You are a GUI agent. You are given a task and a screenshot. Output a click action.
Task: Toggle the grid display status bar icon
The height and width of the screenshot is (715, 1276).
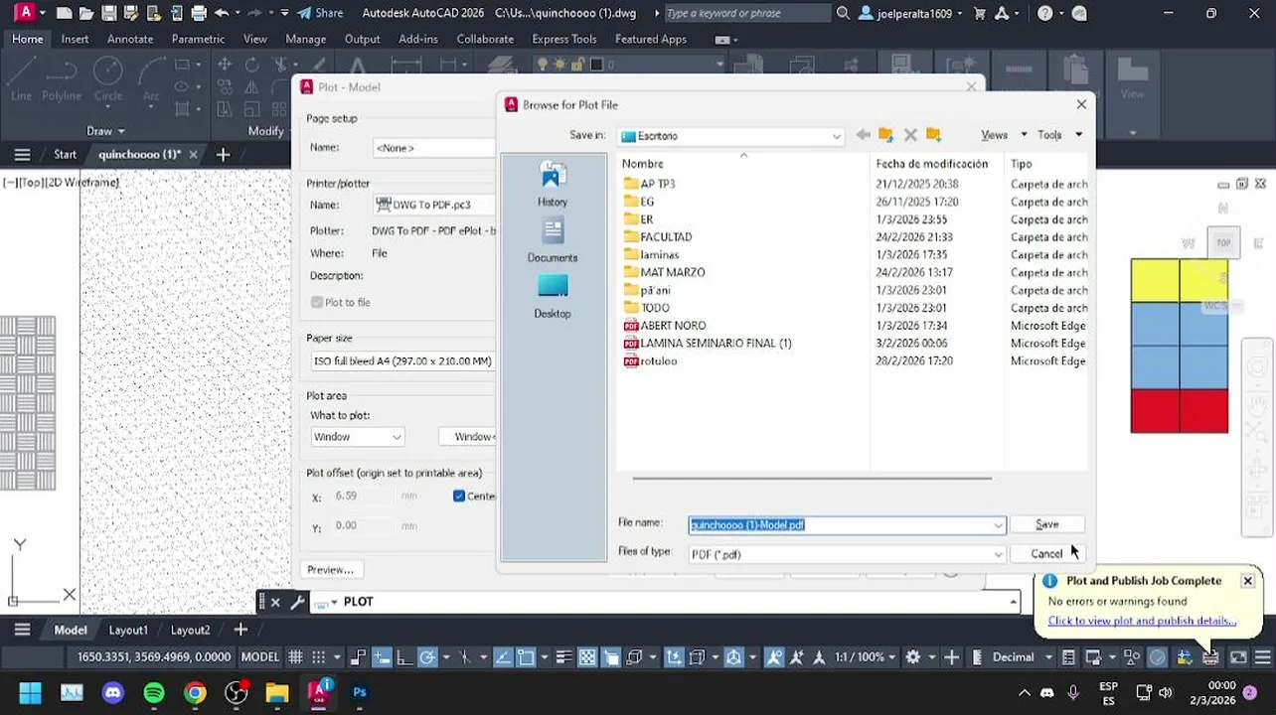point(295,657)
